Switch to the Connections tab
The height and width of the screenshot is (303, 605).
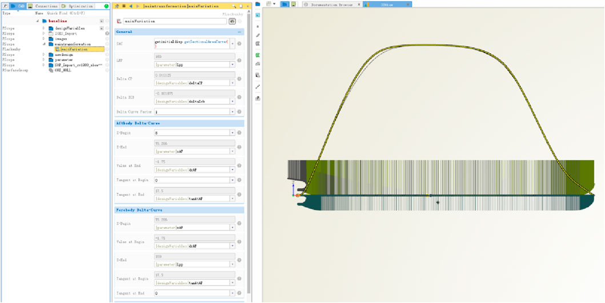pos(43,6)
